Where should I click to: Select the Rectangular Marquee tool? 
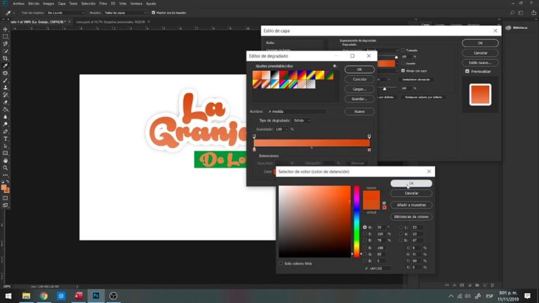tap(5, 36)
